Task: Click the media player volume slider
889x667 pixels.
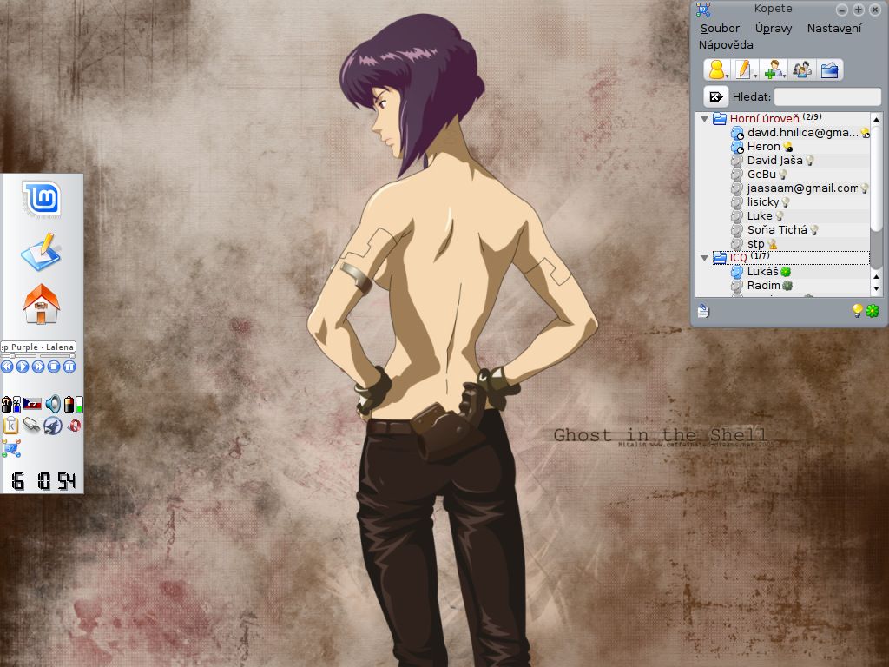Action: click(58, 356)
